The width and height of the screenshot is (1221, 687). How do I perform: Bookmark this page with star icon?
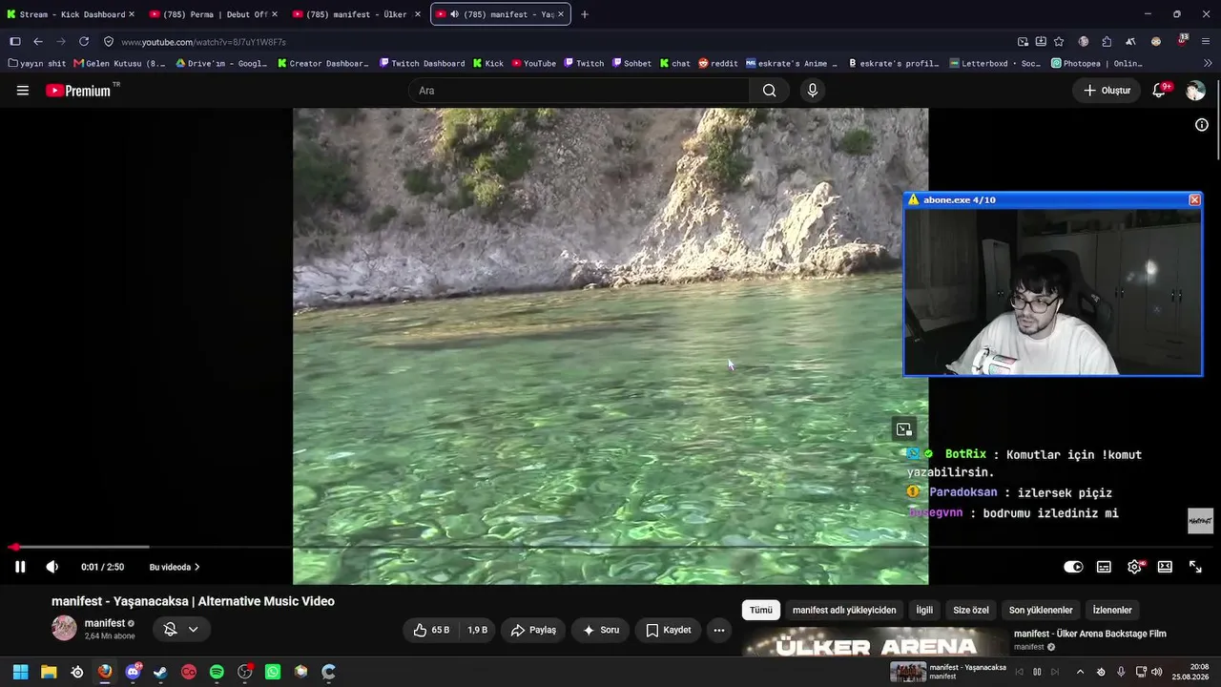coord(1059,42)
